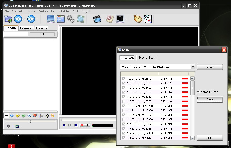Uncheck the 10991 Mhz, H, 2170 transponder

point(124,79)
